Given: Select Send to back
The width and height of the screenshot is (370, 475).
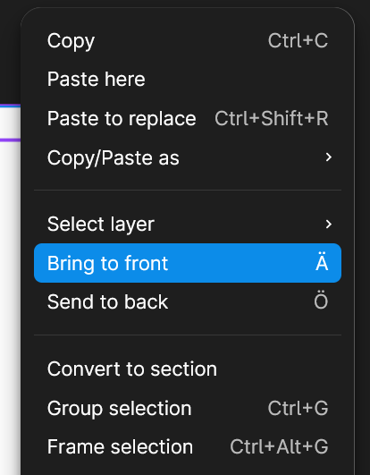Looking at the screenshot, I should click(x=188, y=301).
